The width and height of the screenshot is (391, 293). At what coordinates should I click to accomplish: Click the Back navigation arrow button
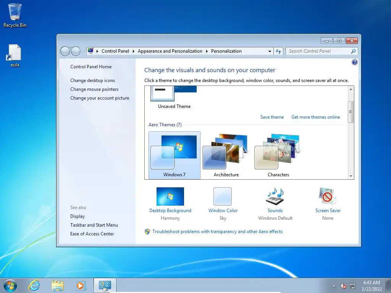point(65,52)
